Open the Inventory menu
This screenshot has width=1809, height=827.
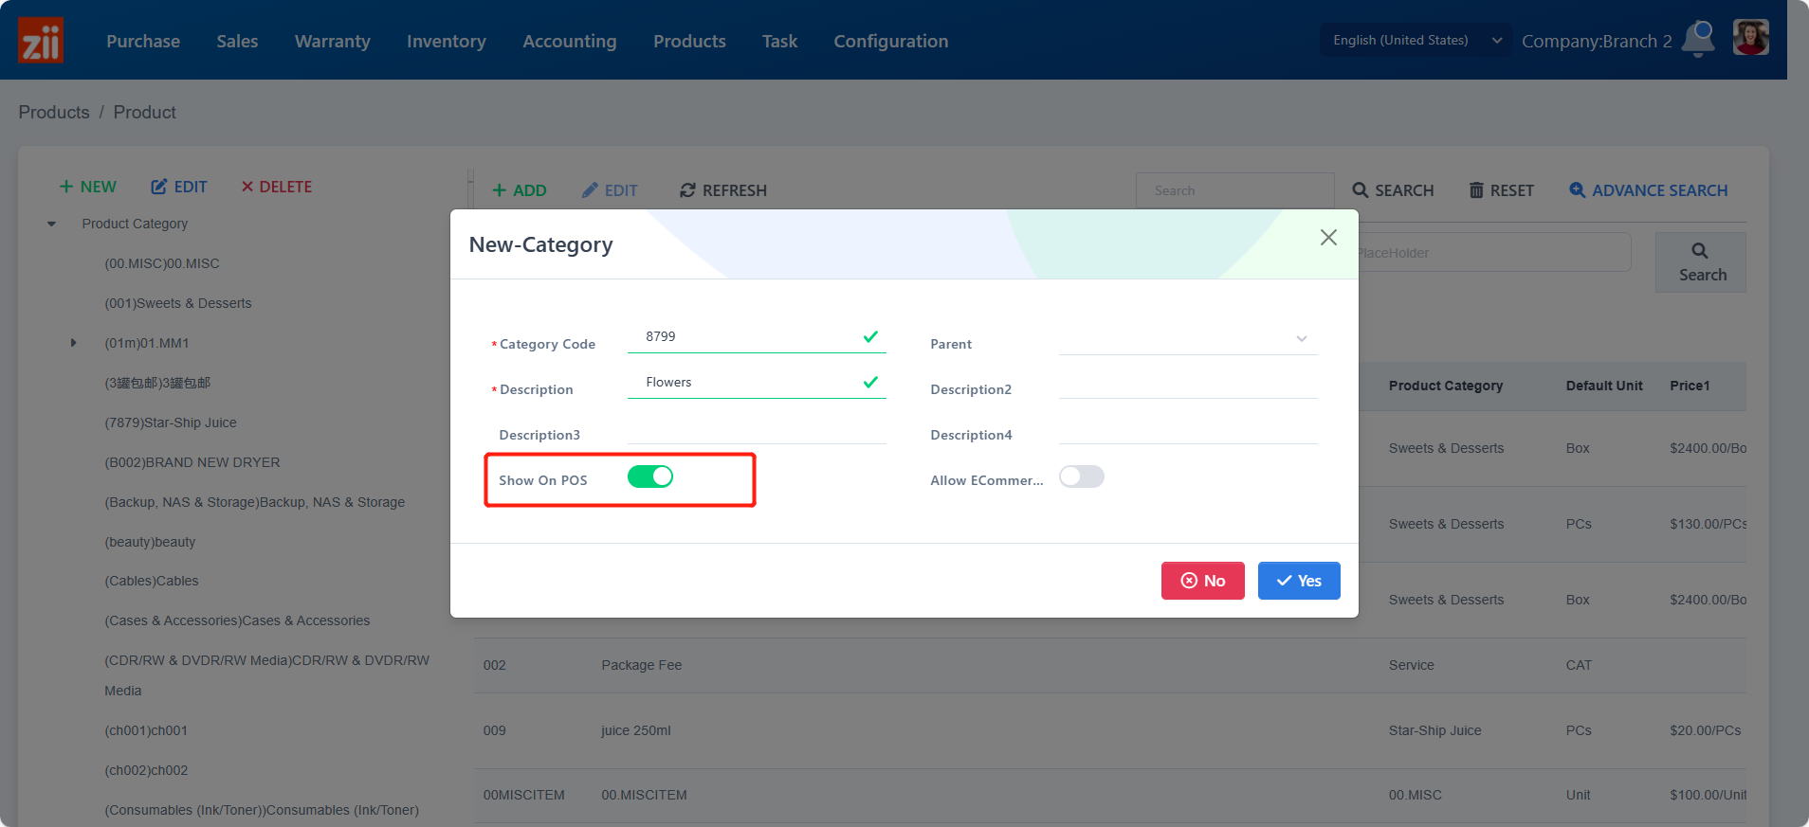click(446, 41)
